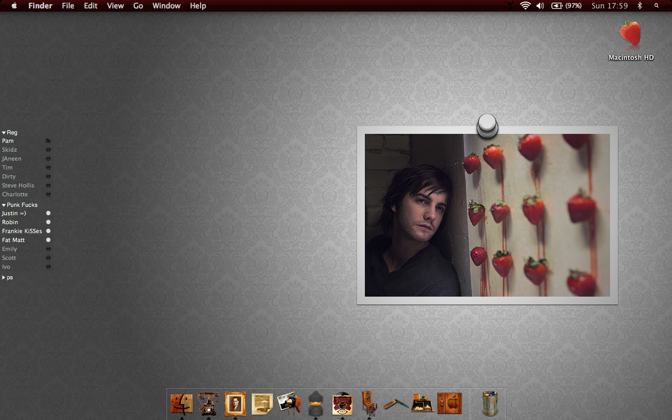Open the wooden Apple cabinet Dock icon

449,404
